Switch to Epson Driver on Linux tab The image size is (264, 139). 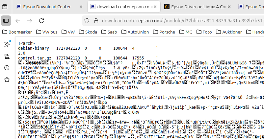tap(197, 7)
